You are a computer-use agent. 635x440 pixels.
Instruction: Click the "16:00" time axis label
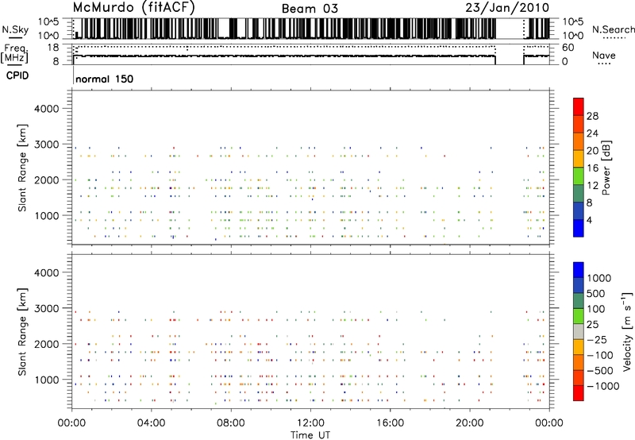[390, 423]
